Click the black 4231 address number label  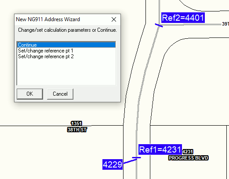tap(188, 152)
